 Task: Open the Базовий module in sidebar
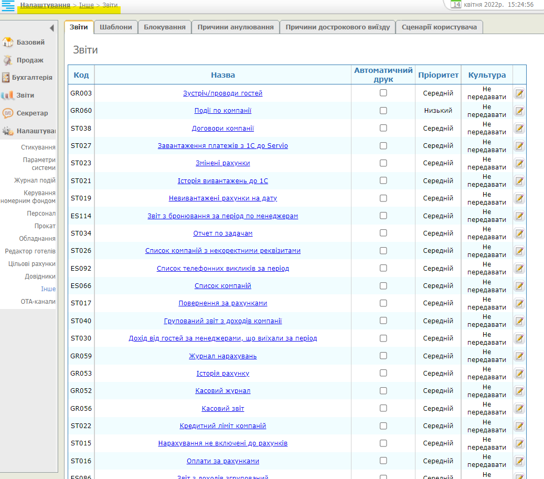(x=30, y=42)
